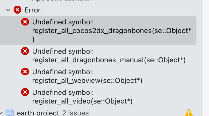
Task: Click "Undefined symbol:" heading above register_all_video
Action: click(x=63, y=93)
